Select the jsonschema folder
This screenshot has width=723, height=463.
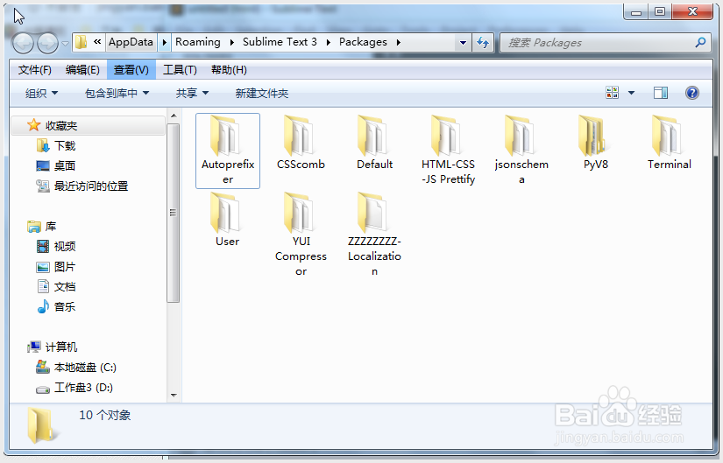521,151
